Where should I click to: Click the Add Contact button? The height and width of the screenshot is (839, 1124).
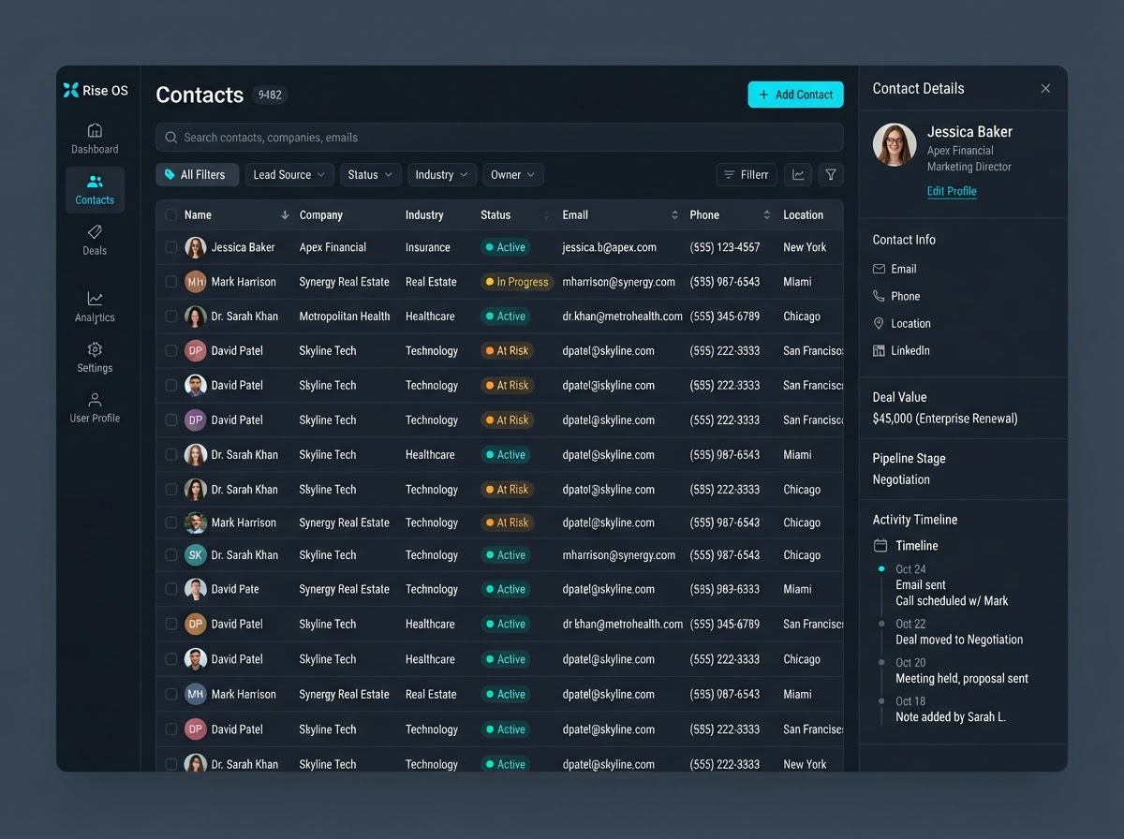coord(795,95)
